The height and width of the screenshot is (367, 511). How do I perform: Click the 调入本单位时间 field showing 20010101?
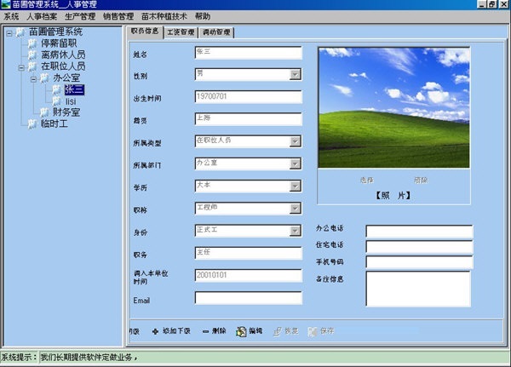coord(249,275)
